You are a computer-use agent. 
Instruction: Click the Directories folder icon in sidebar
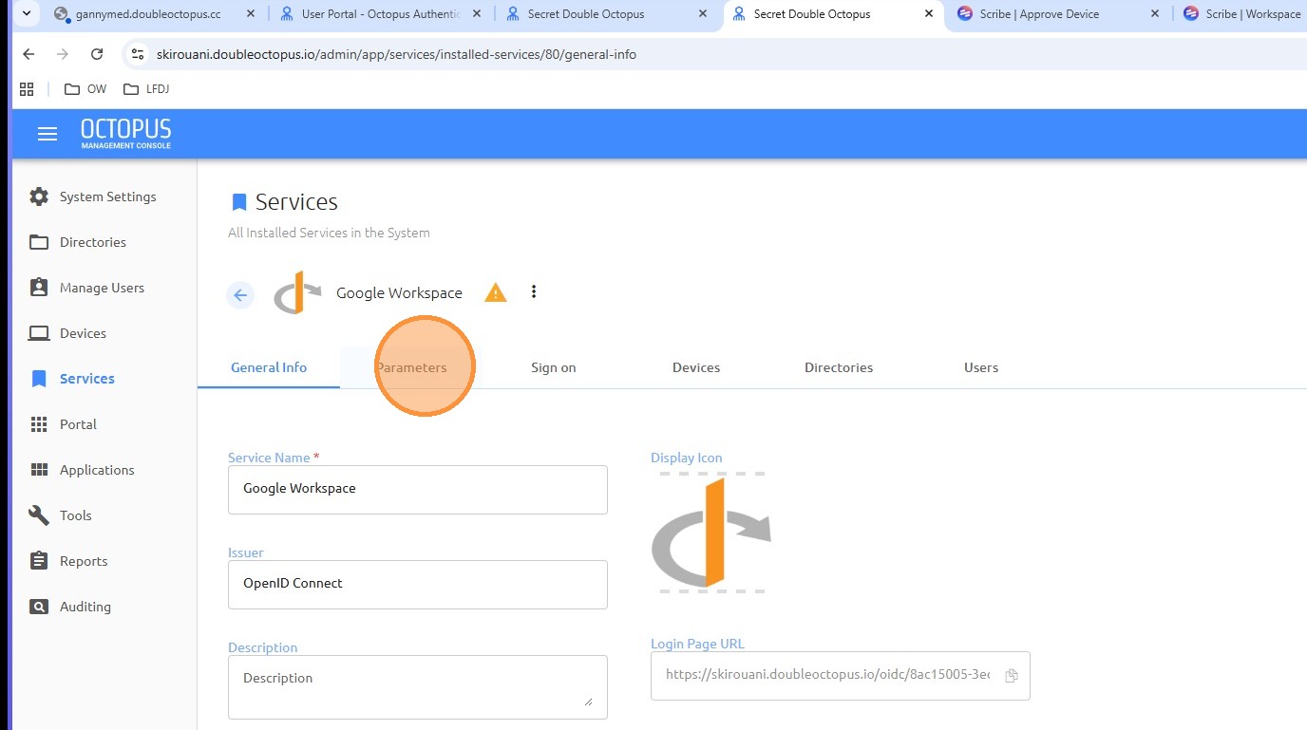(39, 242)
